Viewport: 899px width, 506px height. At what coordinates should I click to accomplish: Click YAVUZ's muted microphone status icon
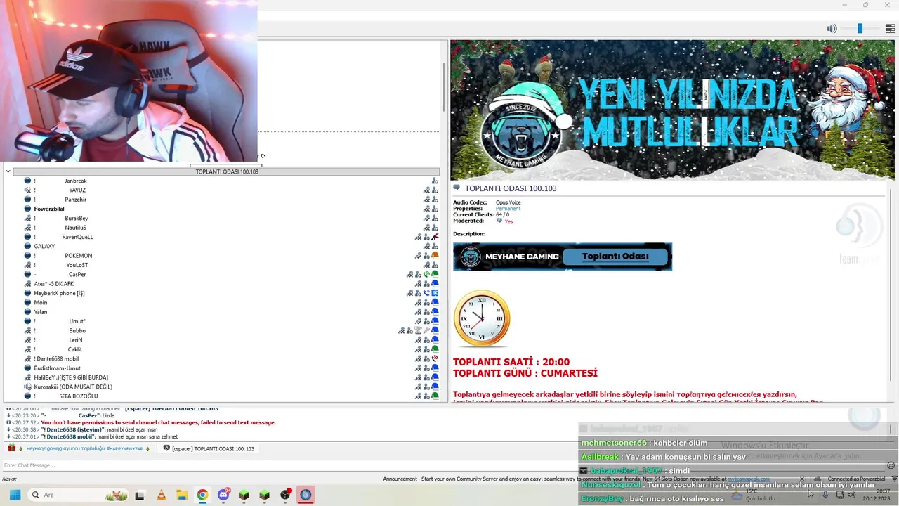pyautogui.click(x=28, y=190)
